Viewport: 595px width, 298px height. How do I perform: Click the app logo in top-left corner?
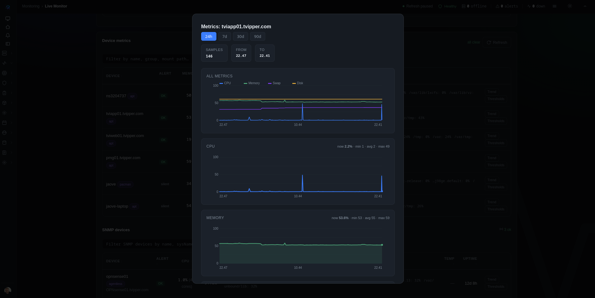click(8, 7)
